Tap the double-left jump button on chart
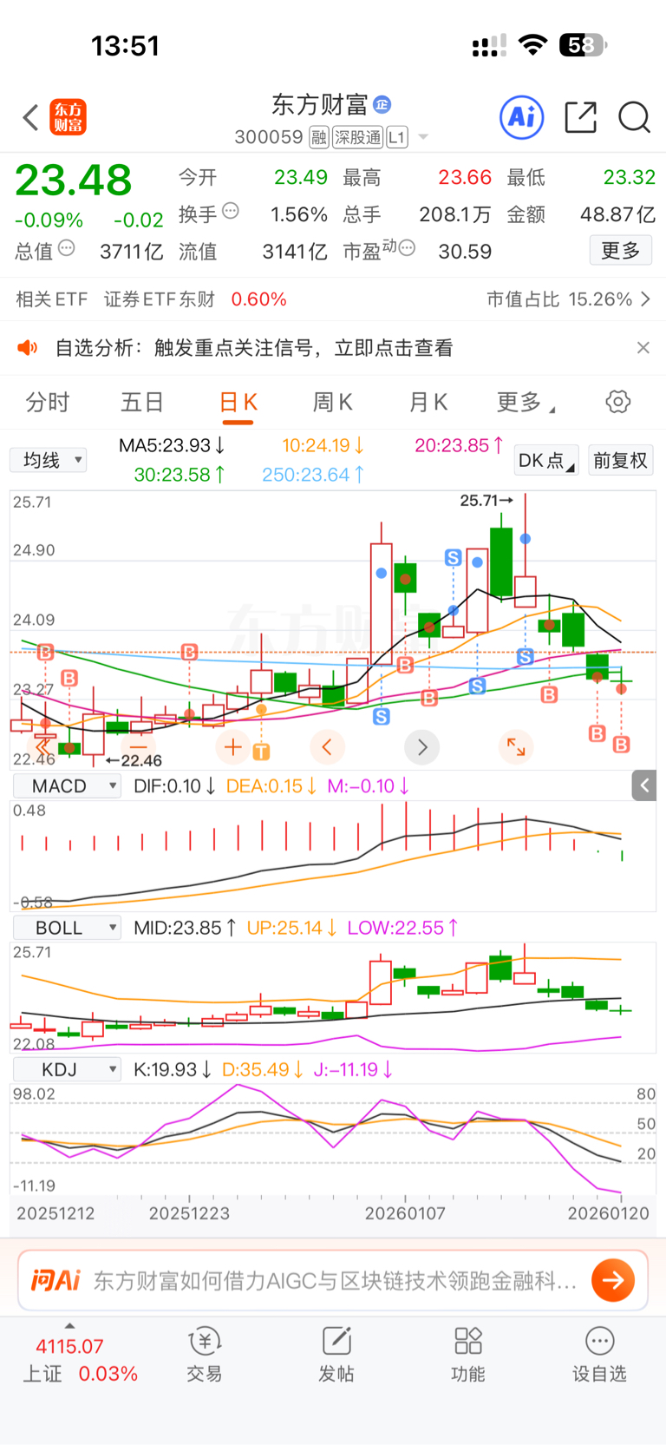This screenshot has width=666, height=1445. pos(43,746)
